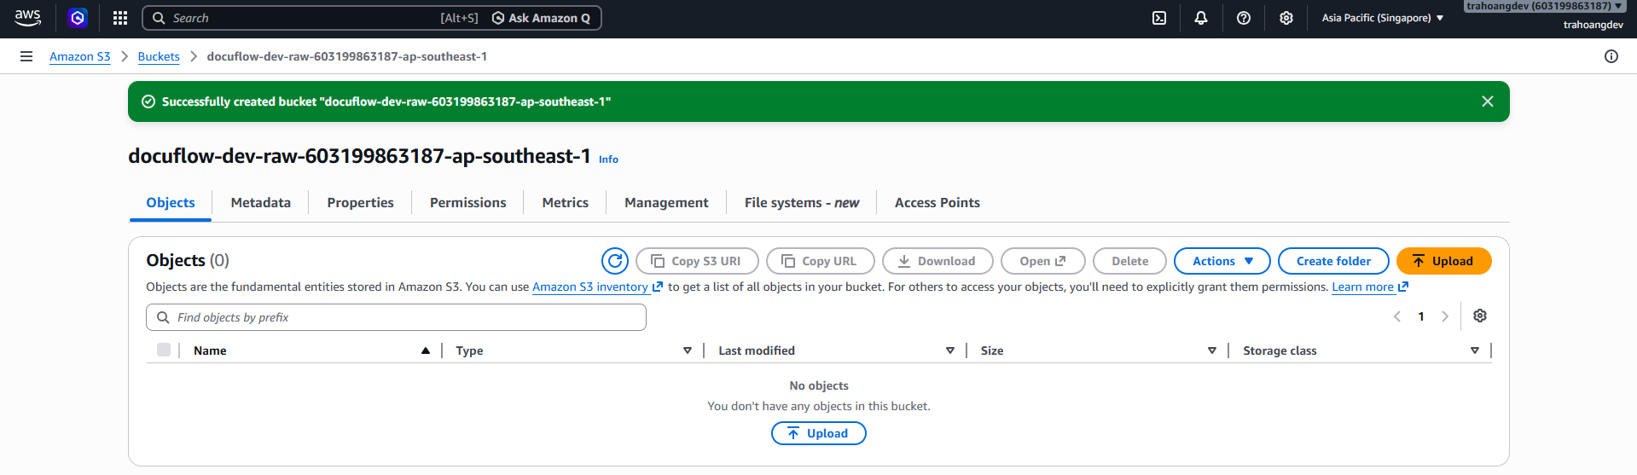
Task: Sort by the Size column arrow
Action: (x=1212, y=350)
